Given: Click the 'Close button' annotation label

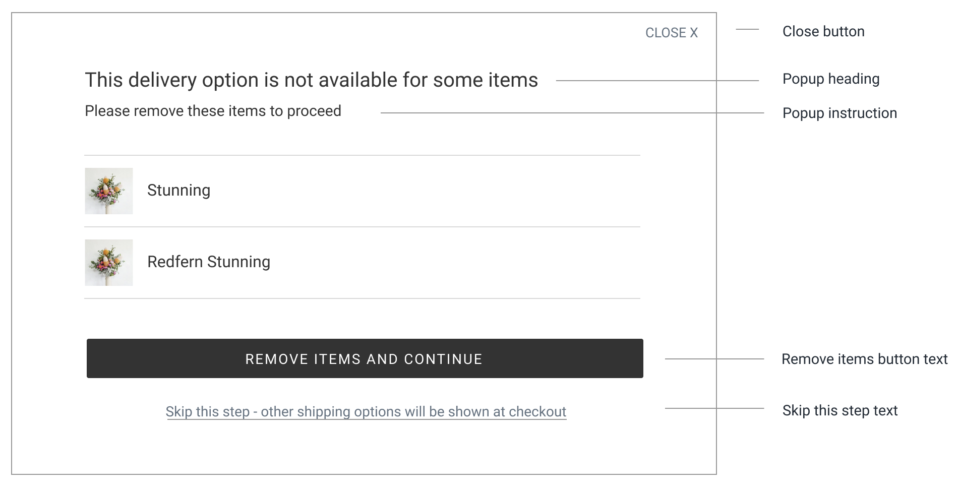Looking at the screenshot, I should click(823, 31).
